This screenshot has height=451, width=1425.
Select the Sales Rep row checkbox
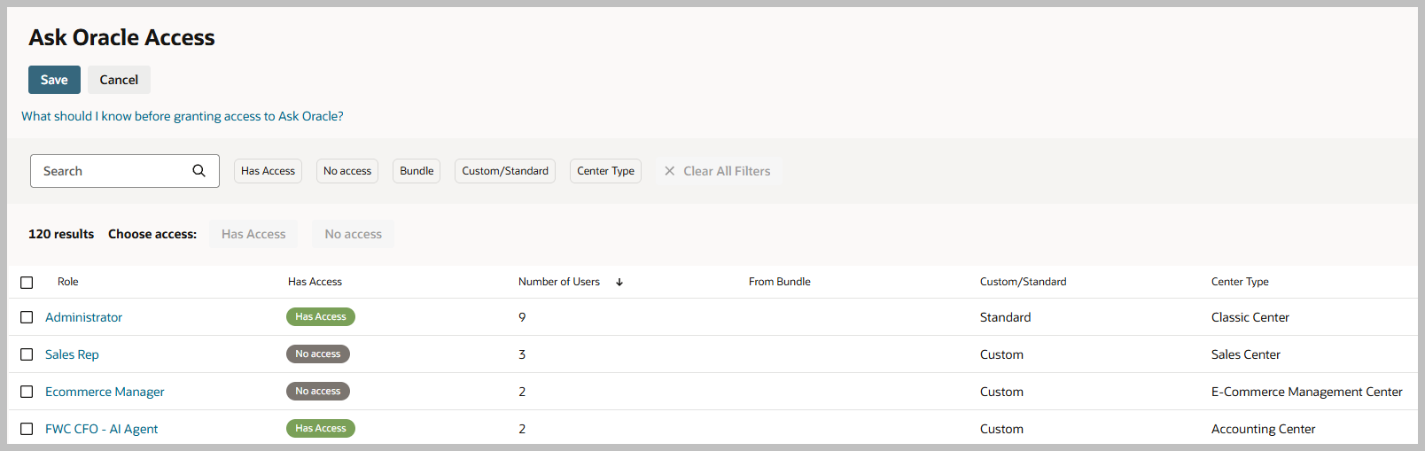click(x=27, y=354)
